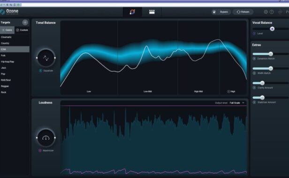Click the High-Mid band label
289x178 pixels.
tap(198, 91)
